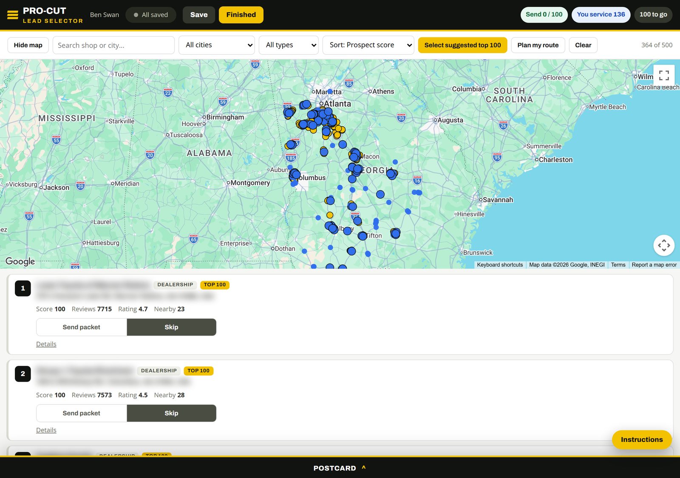Click Send packet for lead 2
This screenshot has width=680, height=478.
click(82, 413)
